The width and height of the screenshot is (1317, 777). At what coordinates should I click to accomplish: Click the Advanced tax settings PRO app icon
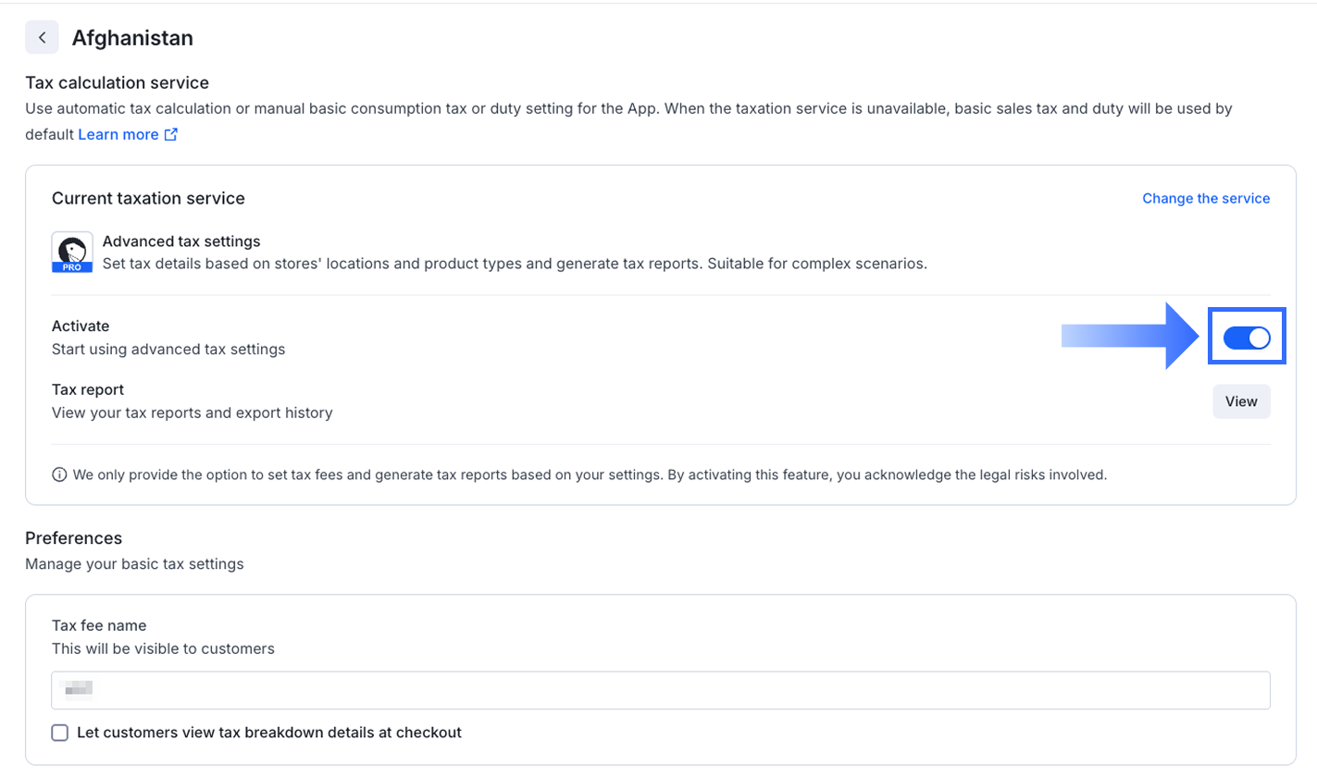pos(72,253)
